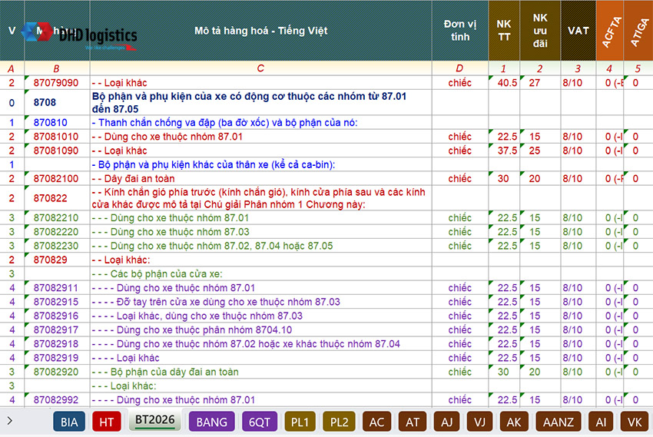The image size is (653, 437).
Task: Switch to the AI sheet tab
Action: [601, 422]
